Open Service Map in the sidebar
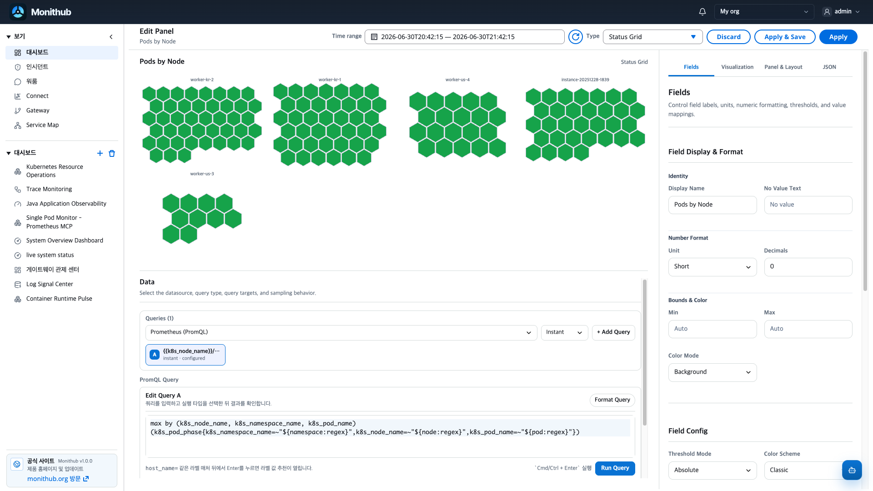The width and height of the screenshot is (873, 491). point(42,125)
